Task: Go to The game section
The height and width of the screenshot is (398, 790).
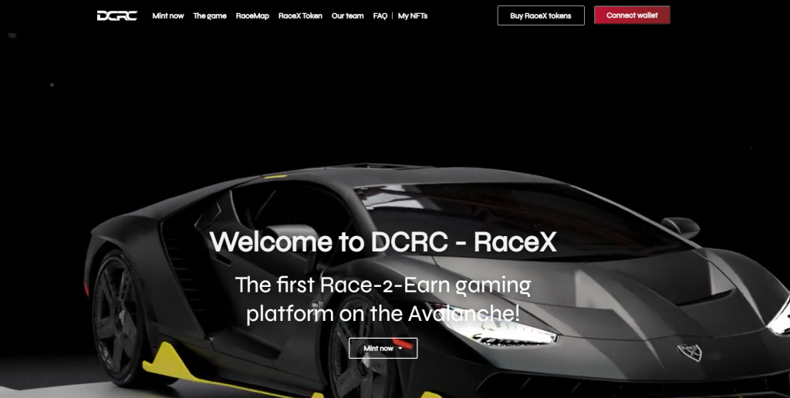Action: click(210, 15)
